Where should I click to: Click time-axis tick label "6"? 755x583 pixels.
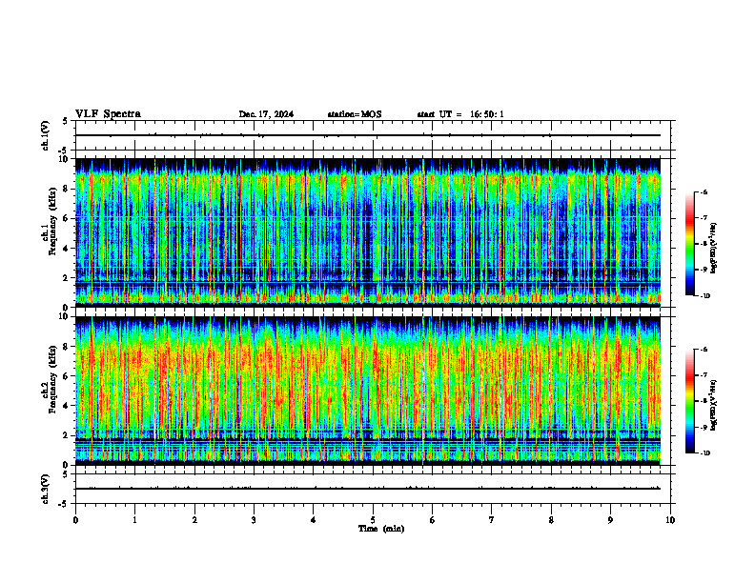coord(433,520)
